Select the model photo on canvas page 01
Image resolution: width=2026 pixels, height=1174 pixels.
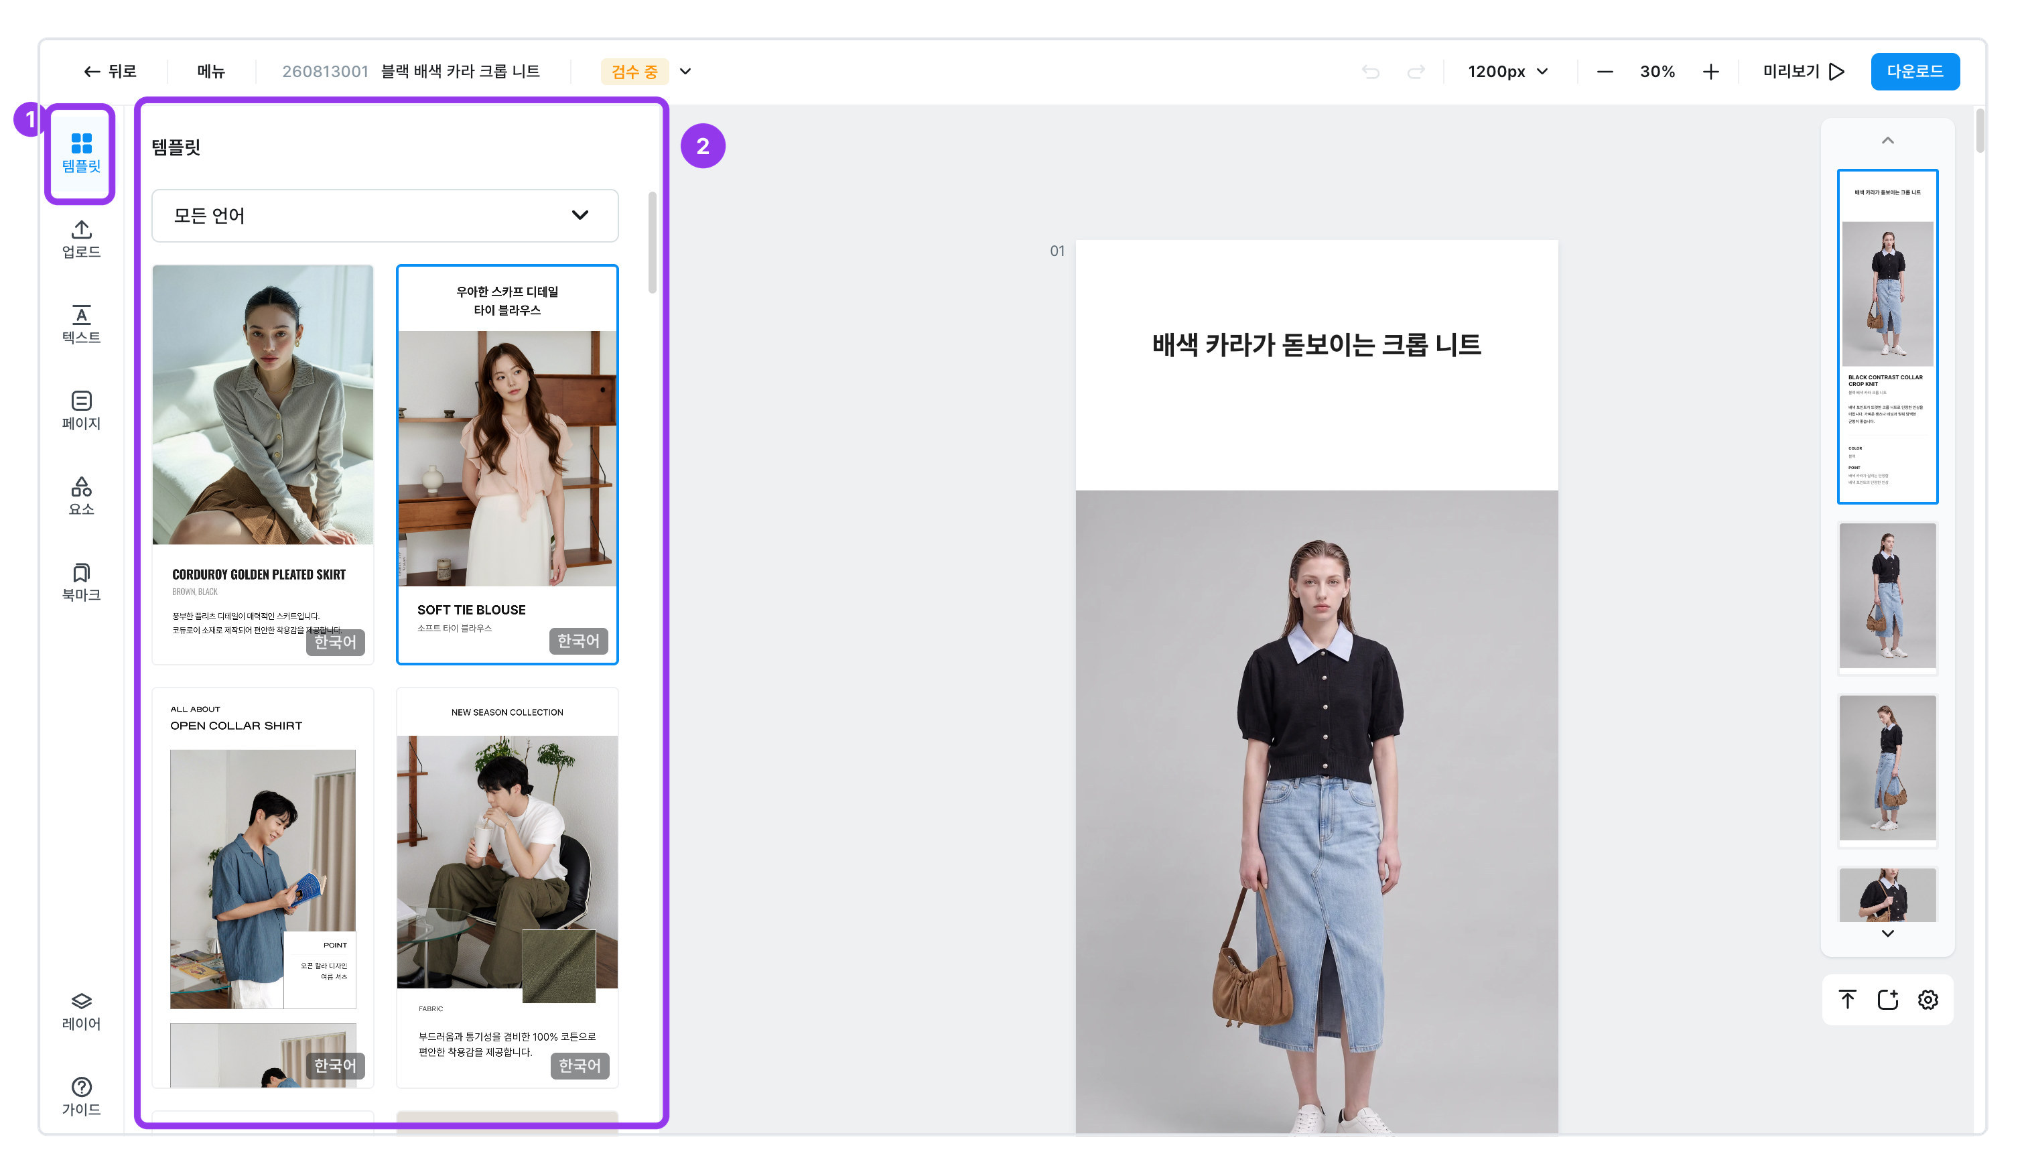pos(1317,812)
